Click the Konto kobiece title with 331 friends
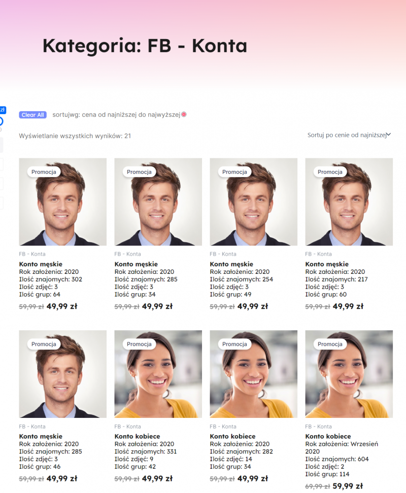 (137, 436)
